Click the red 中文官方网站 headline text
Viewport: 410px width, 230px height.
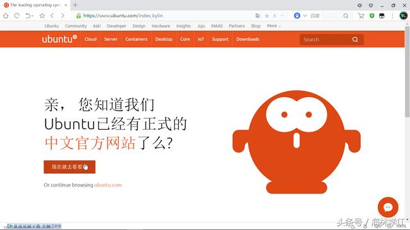click(x=90, y=143)
